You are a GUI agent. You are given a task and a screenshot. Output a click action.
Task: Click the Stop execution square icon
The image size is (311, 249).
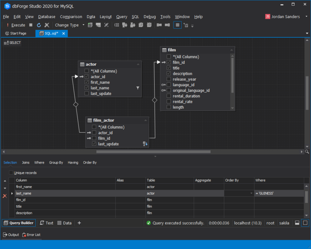pyautogui.click(x=31, y=25)
